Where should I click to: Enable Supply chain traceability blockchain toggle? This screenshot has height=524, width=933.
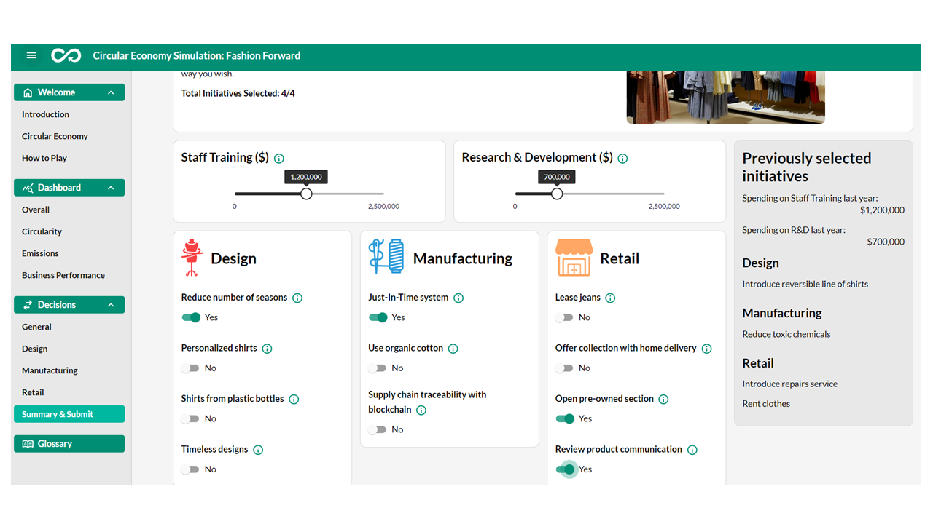pyautogui.click(x=378, y=429)
